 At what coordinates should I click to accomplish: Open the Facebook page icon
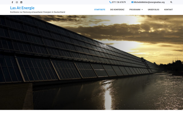pos(13,2)
